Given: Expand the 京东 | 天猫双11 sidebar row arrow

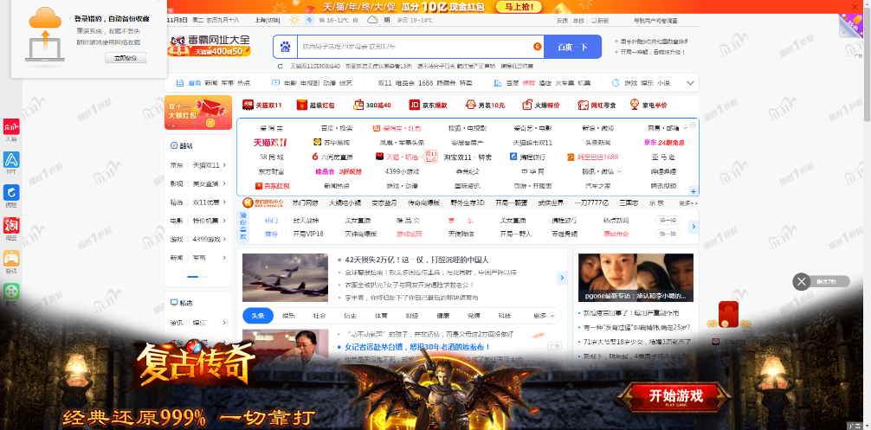Looking at the screenshot, I should (224, 165).
